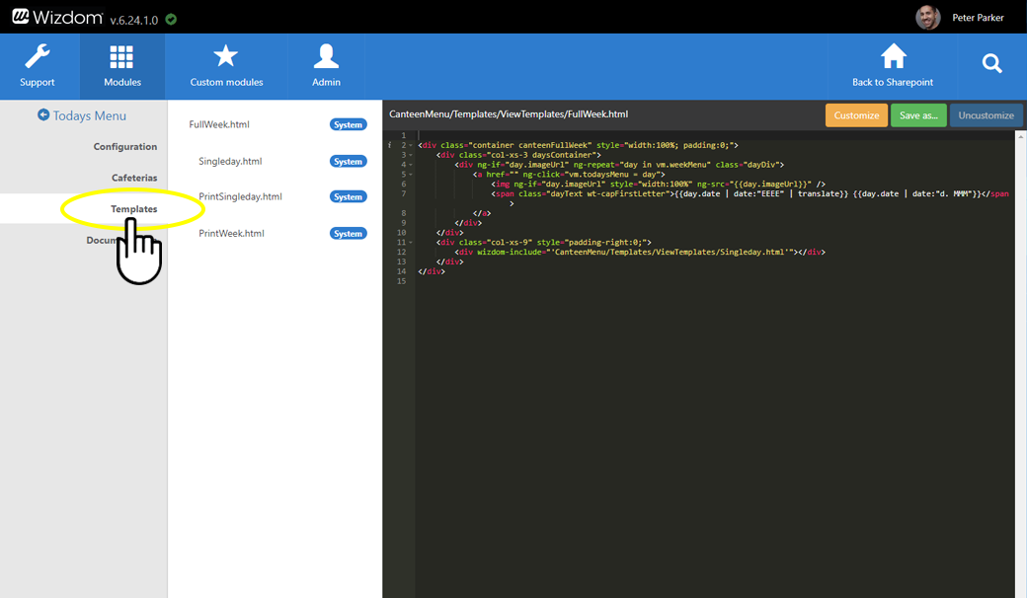Open the Configuration menu item
The height and width of the screenshot is (598, 1027).
[125, 147]
